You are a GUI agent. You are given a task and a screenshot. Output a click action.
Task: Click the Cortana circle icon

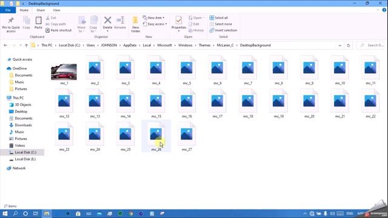[x=25, y=214]
